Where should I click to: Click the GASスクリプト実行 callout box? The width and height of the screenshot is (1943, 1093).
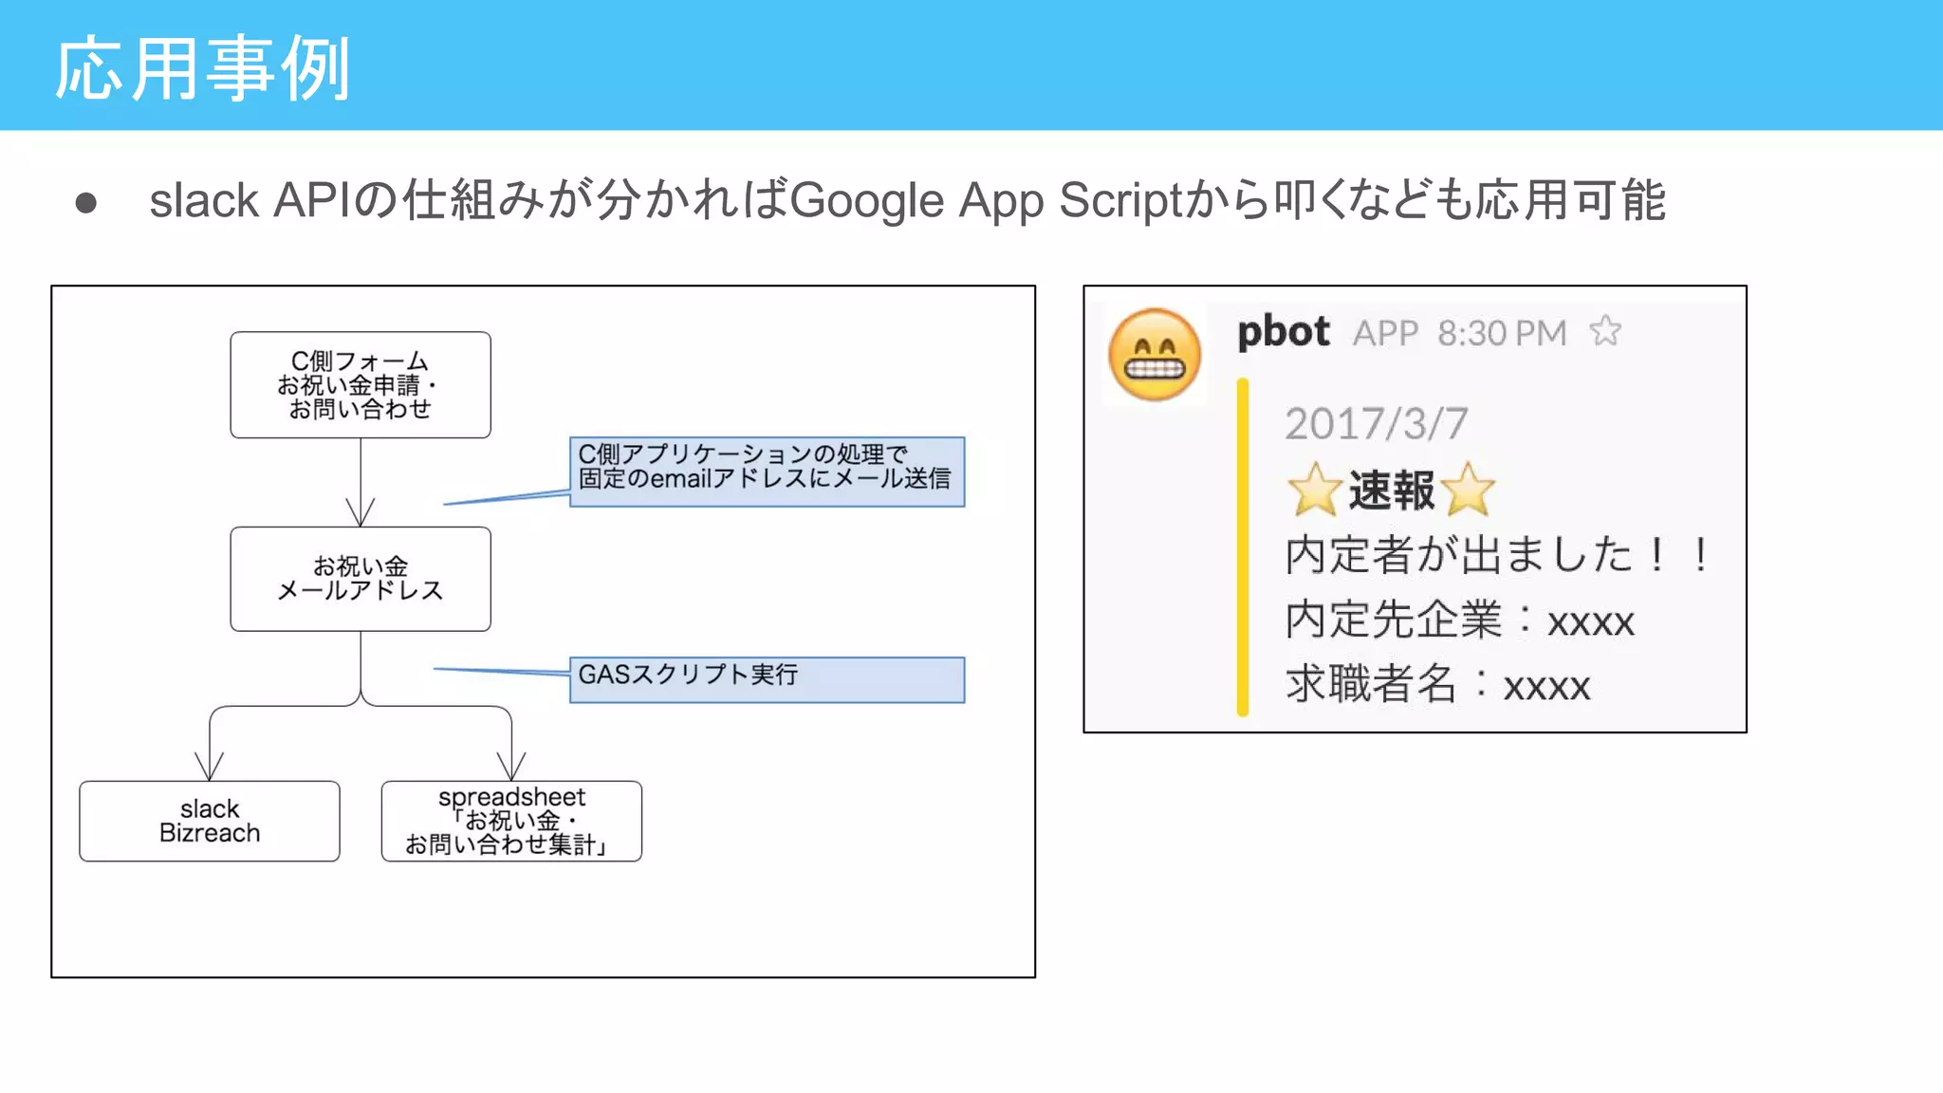click(767, 679)
